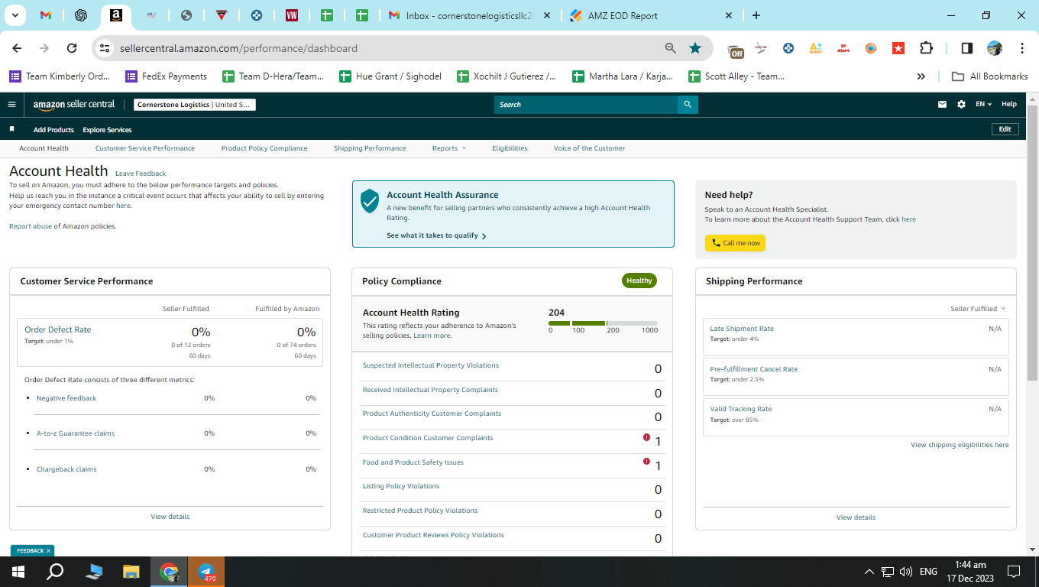
Task: Open Suspected Intellectual Property Violations link
Action: click(430, 365)
